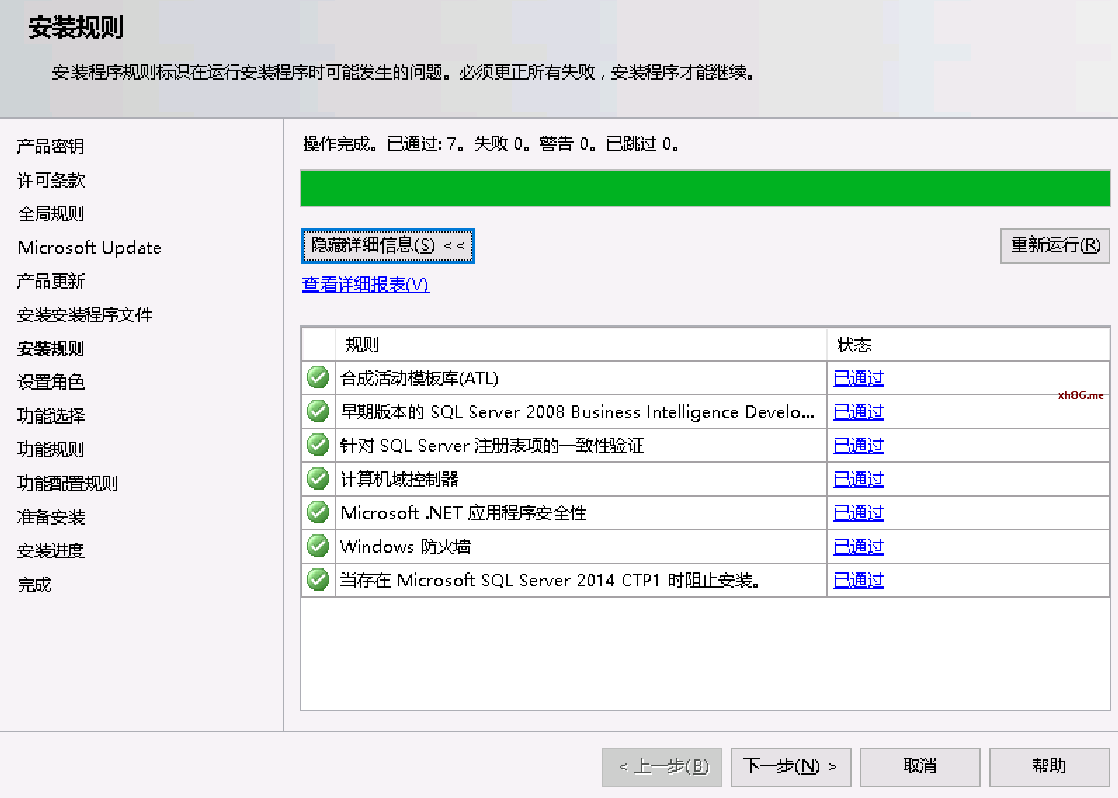1118x798 pixels.
Task: Open help with the 帮助 button
Action: coord(1049,766)
